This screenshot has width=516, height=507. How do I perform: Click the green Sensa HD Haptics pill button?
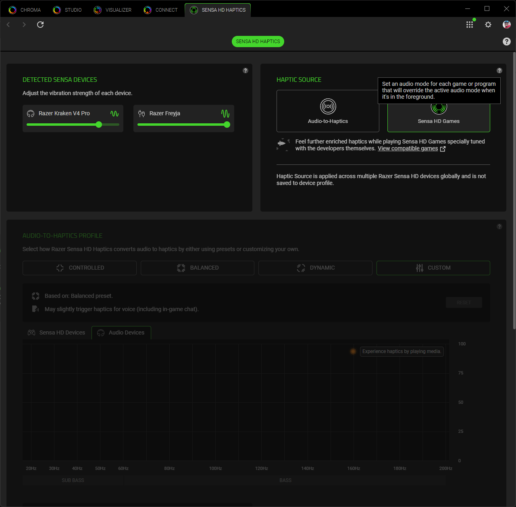click(258, 42)
